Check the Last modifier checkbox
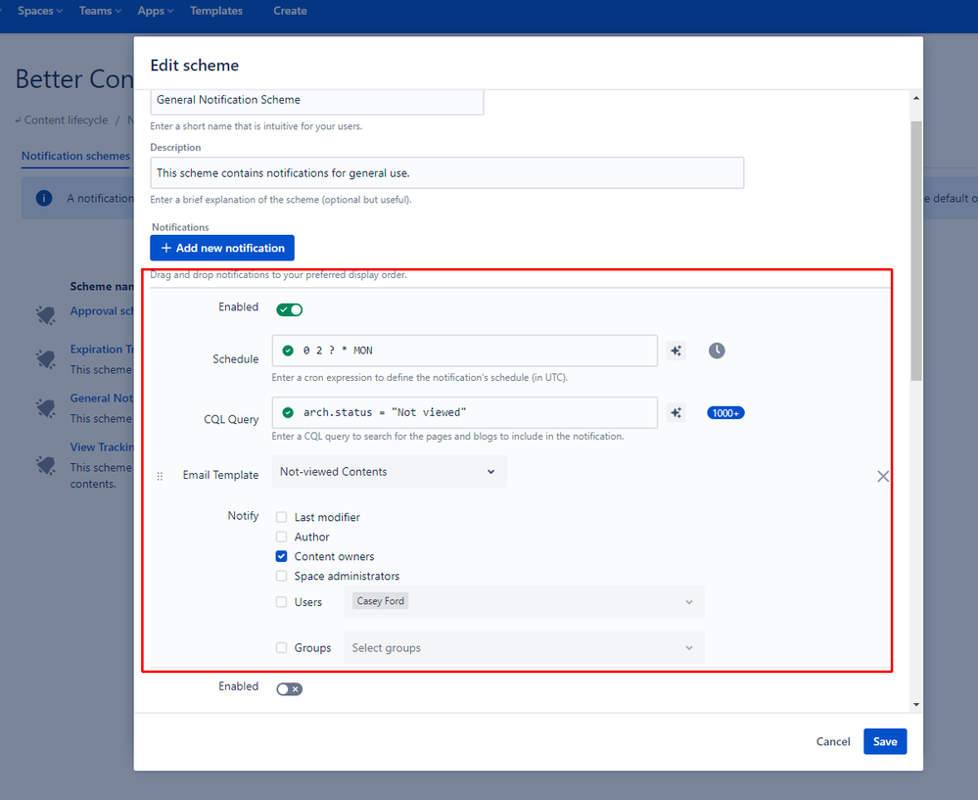Viewport: 978px width, 800px height. point(282,517)
